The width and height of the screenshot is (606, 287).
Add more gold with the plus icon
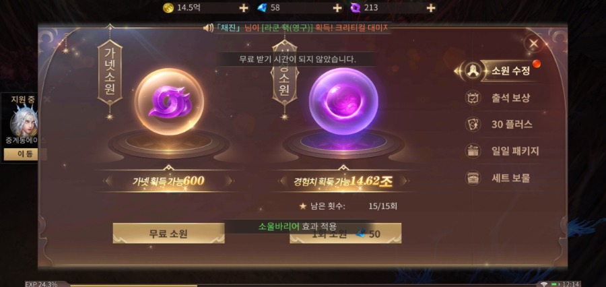[244, 7]
